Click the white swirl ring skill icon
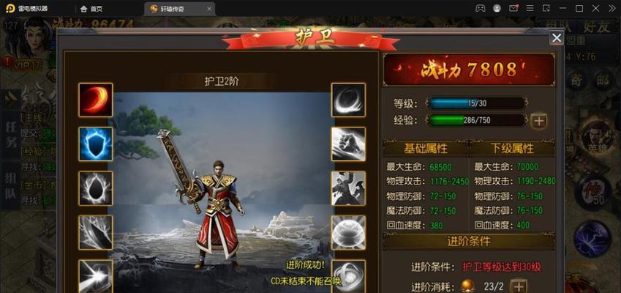The height and width of the screenshot is (293, 621). (x=348, y=100)
